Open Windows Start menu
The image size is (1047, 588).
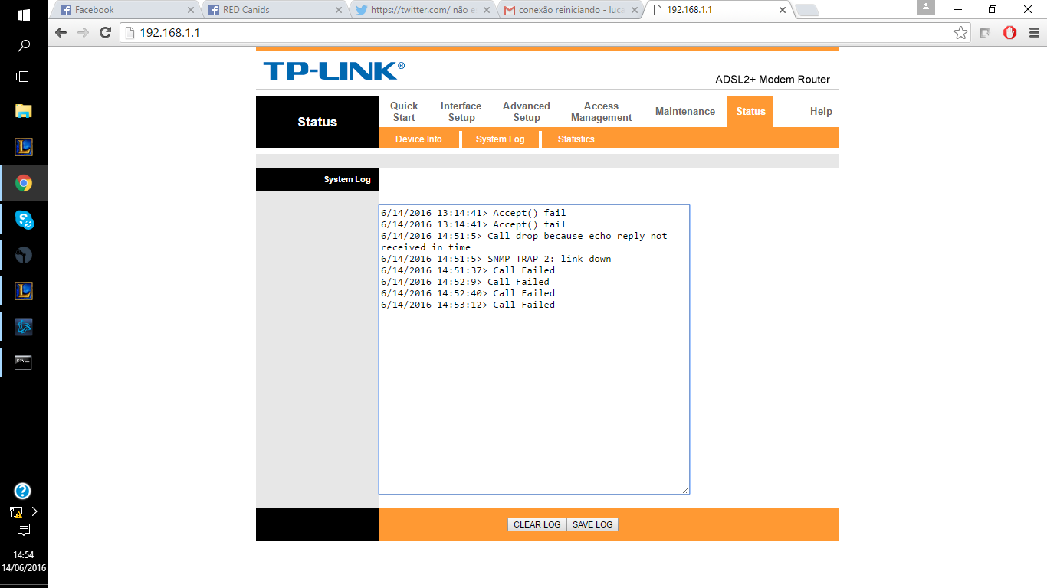[23, 15]
